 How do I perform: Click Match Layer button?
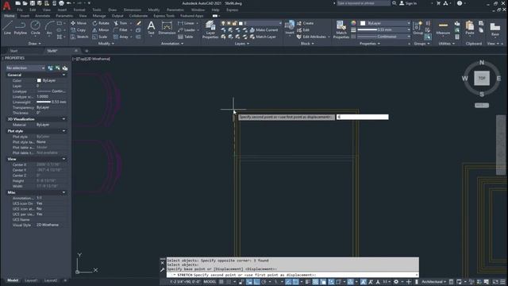(x=263, y=37)
